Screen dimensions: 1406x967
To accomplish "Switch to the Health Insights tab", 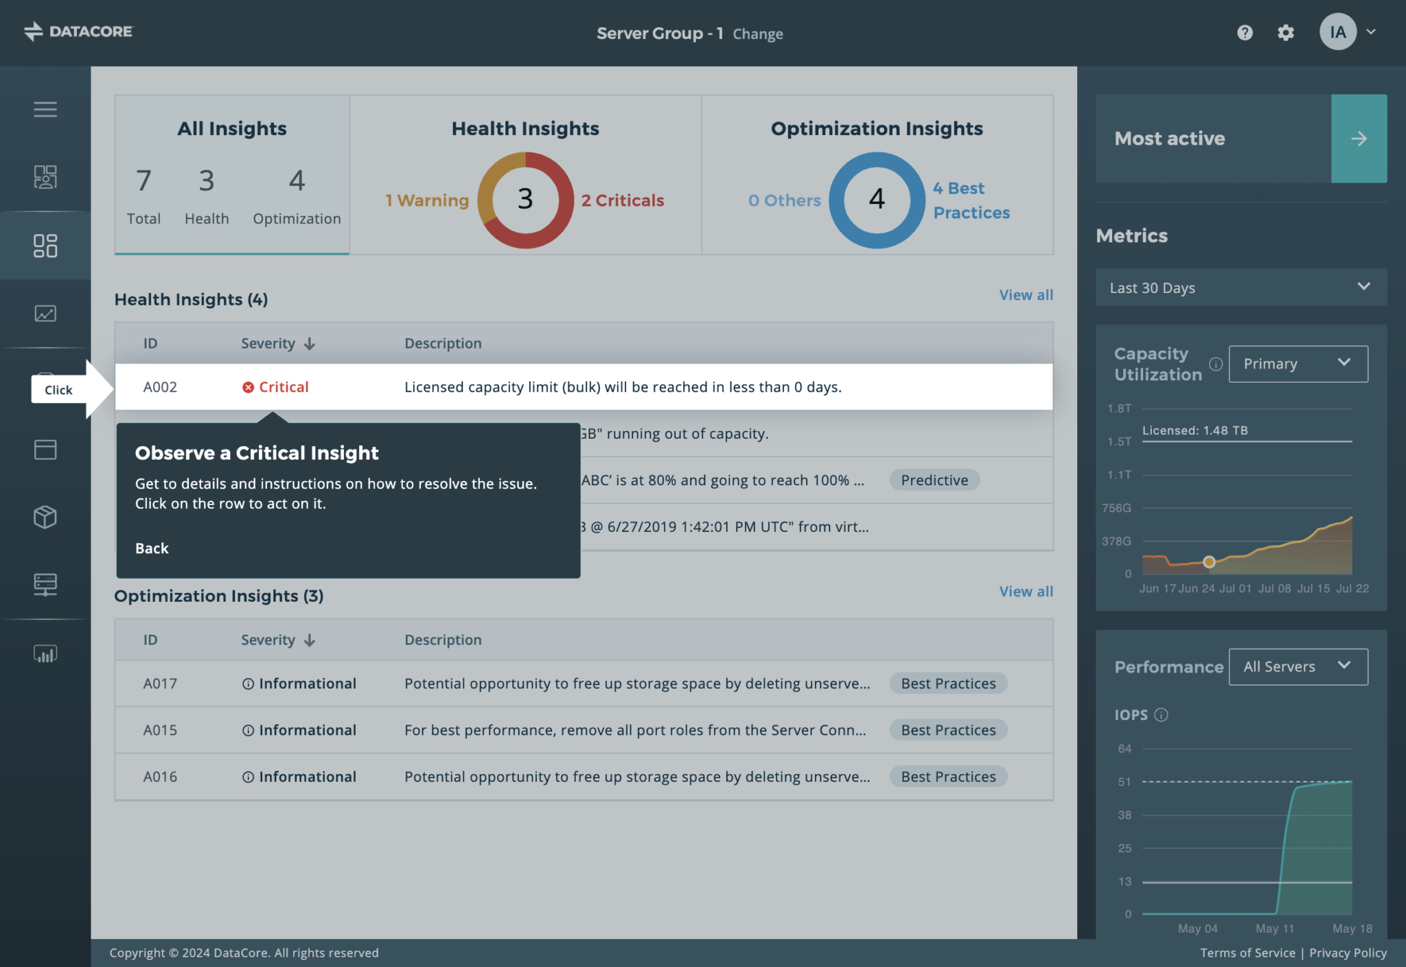I will point(525,175).
